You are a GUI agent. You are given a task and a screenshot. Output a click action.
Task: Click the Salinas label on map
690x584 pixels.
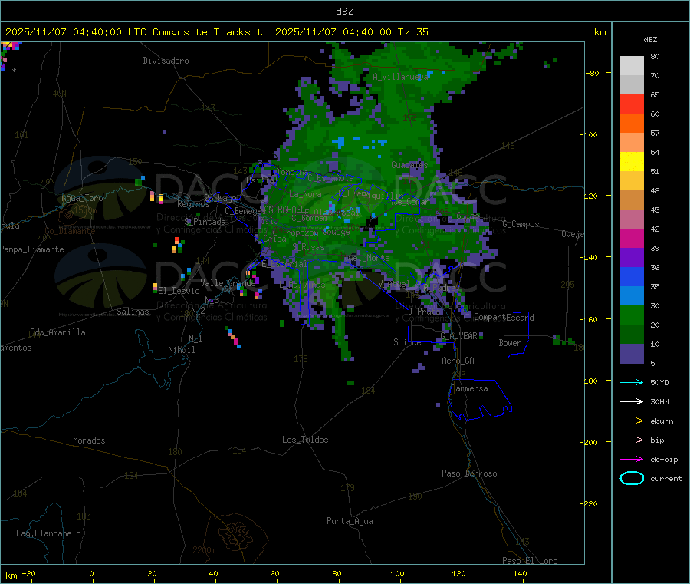pos(133,312)
